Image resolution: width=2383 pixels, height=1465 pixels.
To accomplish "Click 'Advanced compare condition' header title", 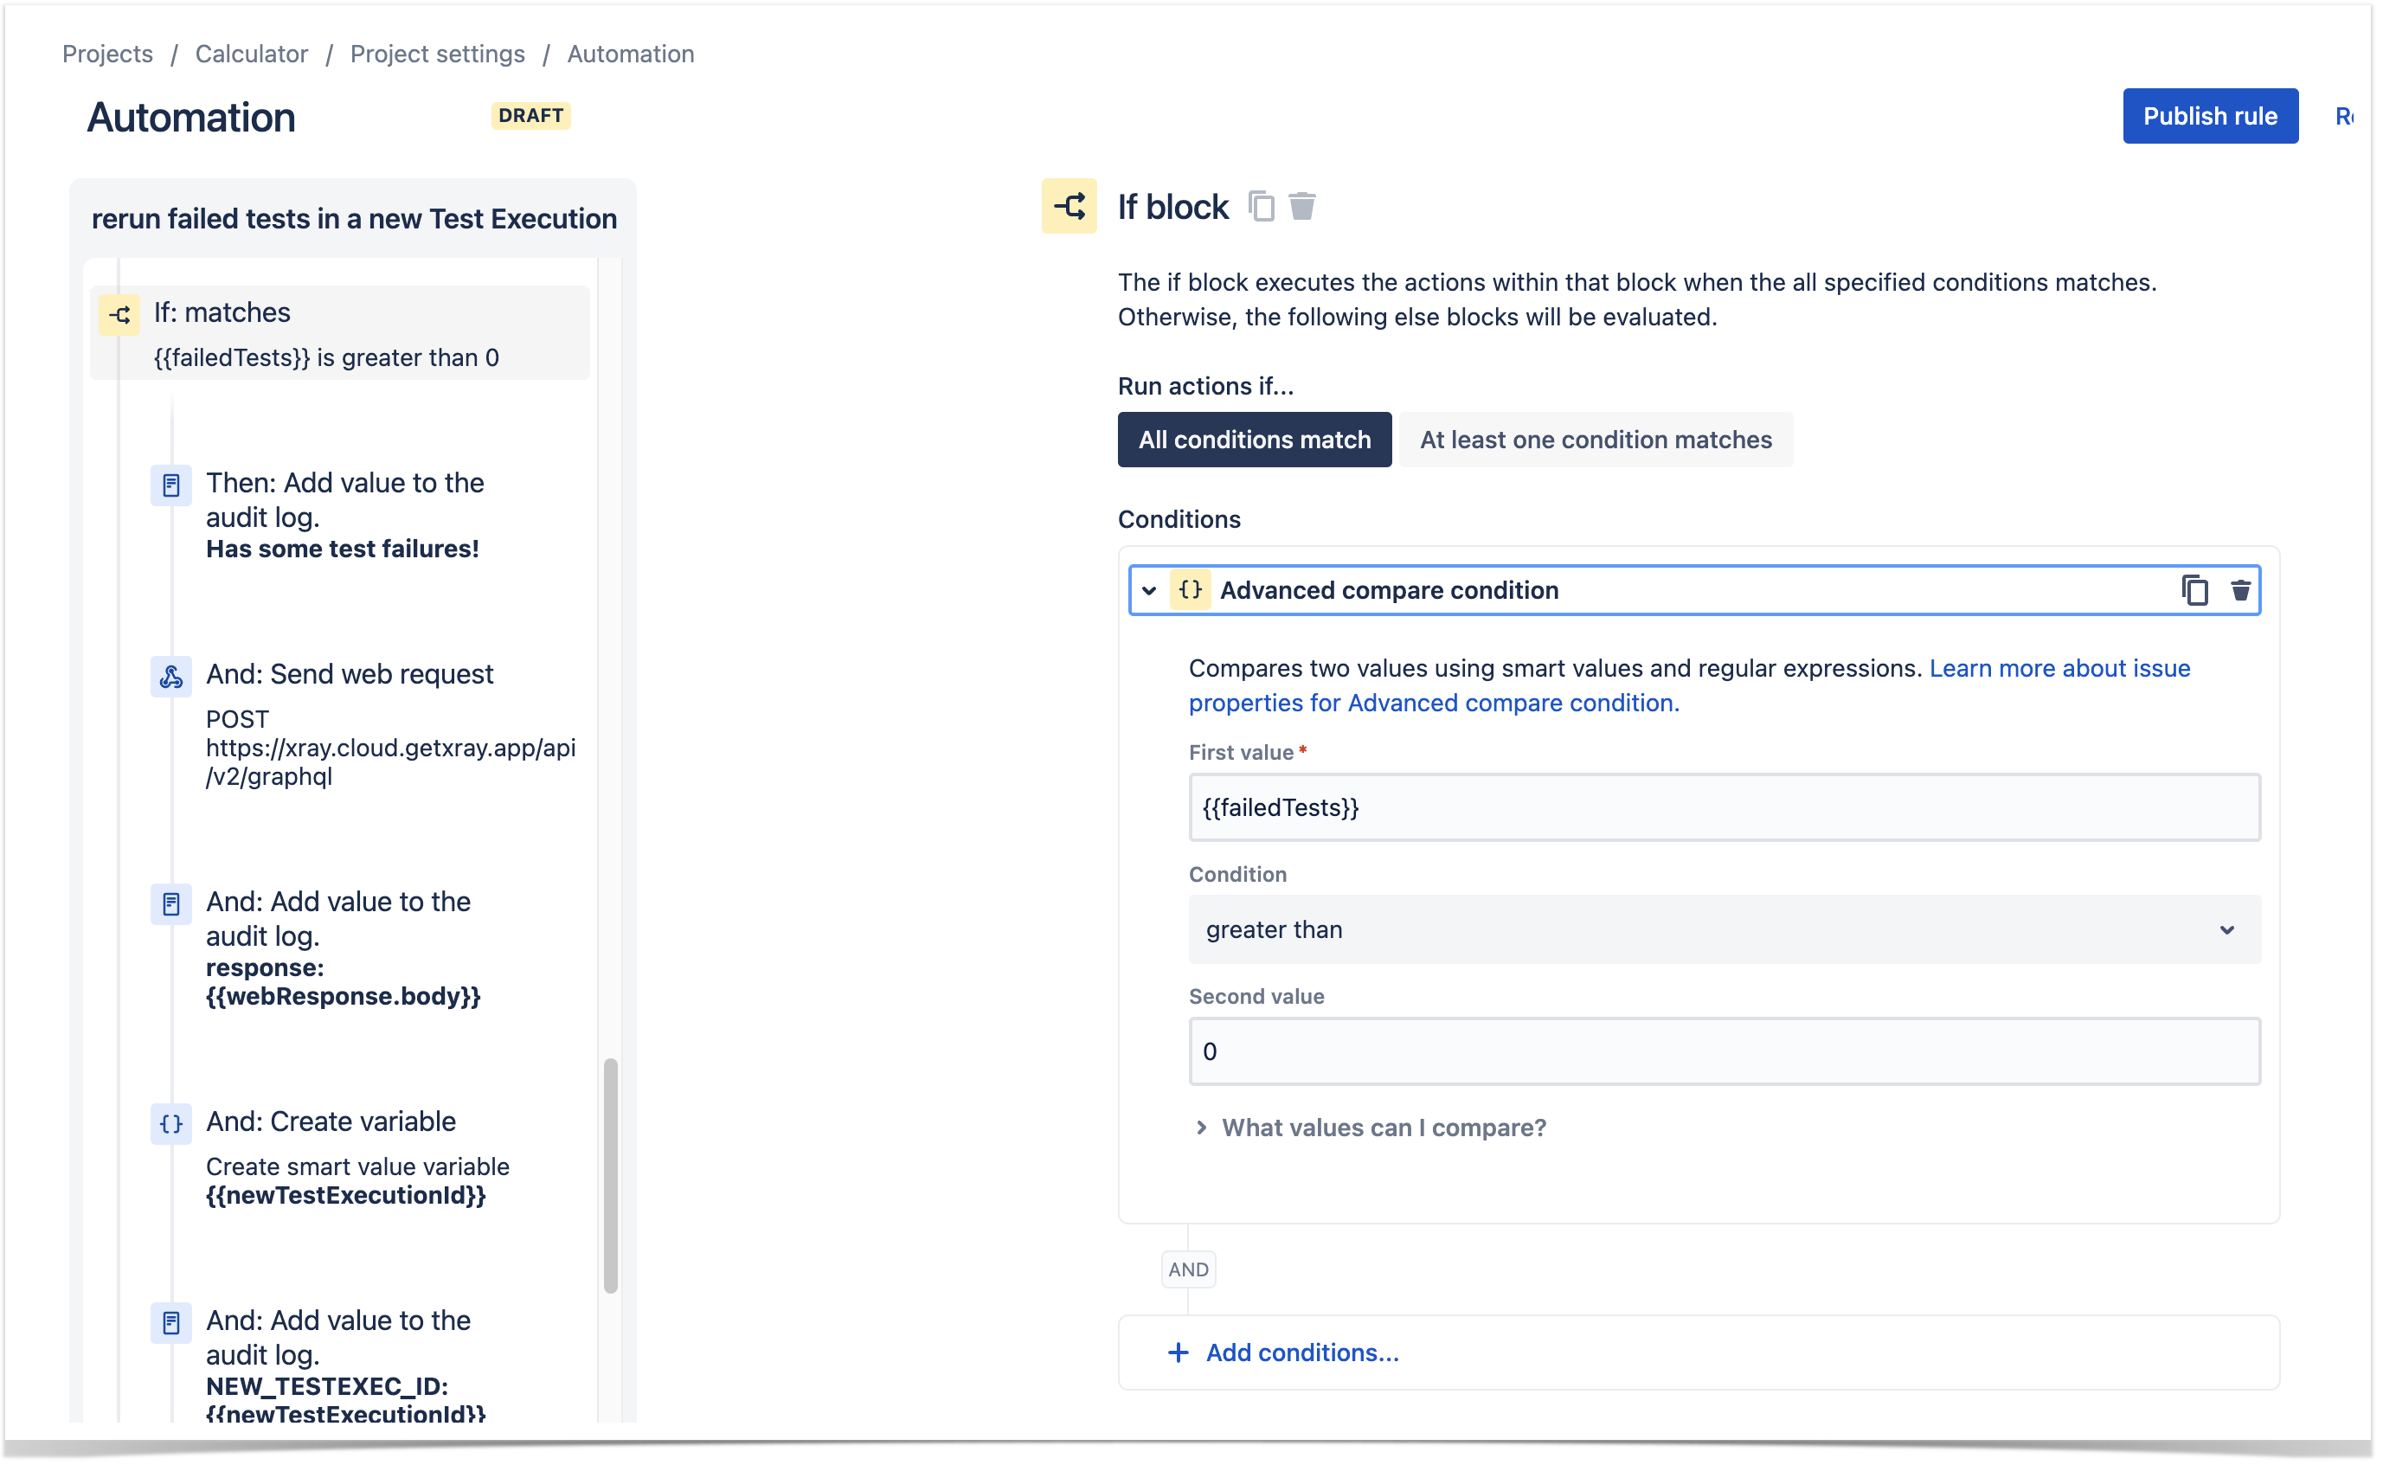I will (x=1389, y=590).
